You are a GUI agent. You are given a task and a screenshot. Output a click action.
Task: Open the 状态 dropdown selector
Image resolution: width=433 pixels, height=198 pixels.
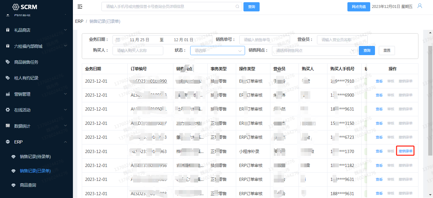coord(217,50)
